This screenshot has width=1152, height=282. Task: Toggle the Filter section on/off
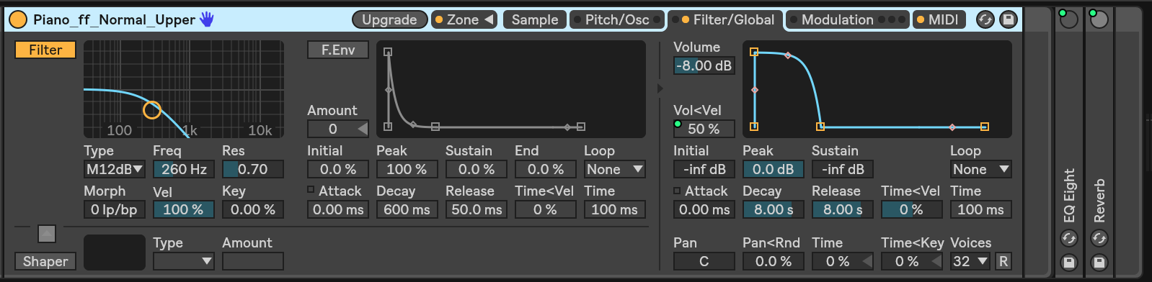coord(45,50)
